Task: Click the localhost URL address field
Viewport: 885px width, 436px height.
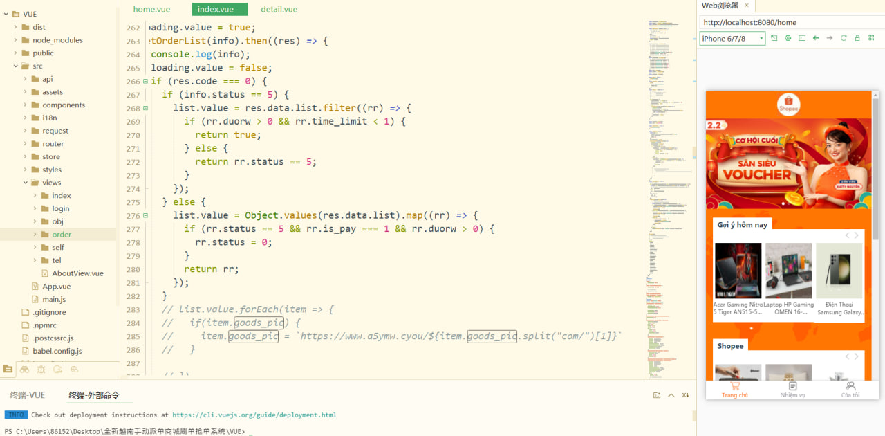Action: pyautogui.click(x=788, y=23)
